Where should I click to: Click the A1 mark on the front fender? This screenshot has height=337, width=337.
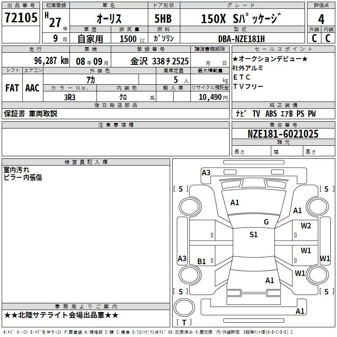297,210
